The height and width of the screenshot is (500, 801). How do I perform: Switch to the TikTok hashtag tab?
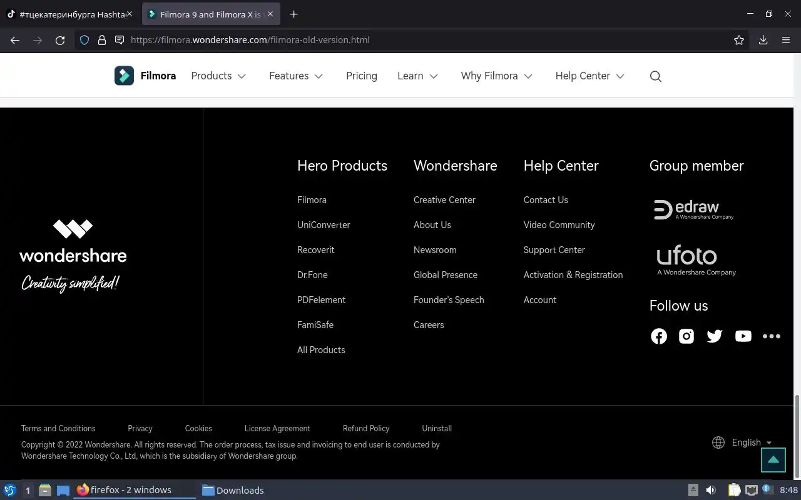[x=70, y=14]
